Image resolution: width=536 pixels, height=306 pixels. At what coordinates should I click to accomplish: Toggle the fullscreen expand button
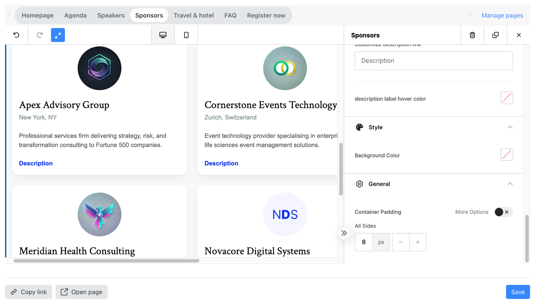58,35
